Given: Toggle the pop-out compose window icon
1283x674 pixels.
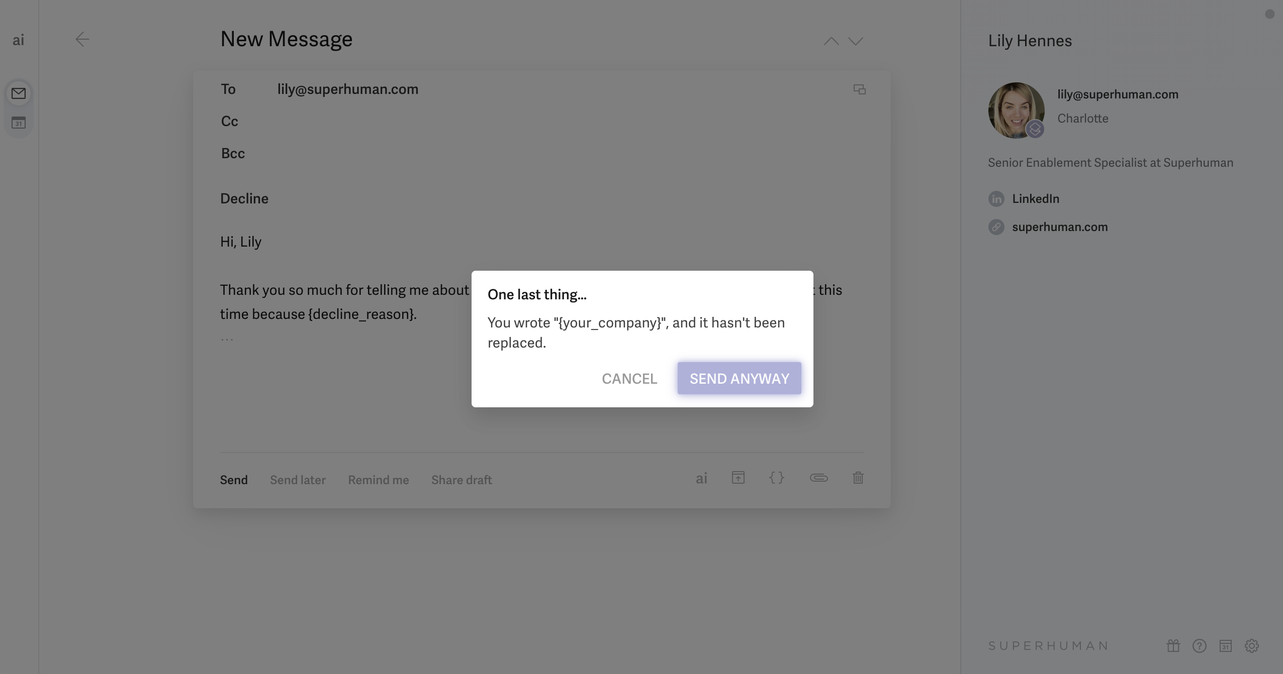Looking at the screenshot, I should tap(859, 89).
